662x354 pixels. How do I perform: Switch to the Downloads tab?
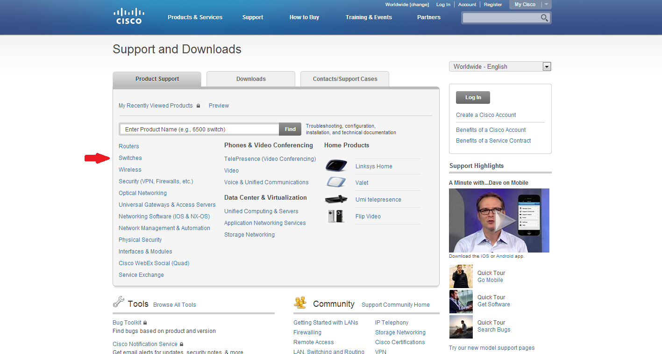click(251, 79)
